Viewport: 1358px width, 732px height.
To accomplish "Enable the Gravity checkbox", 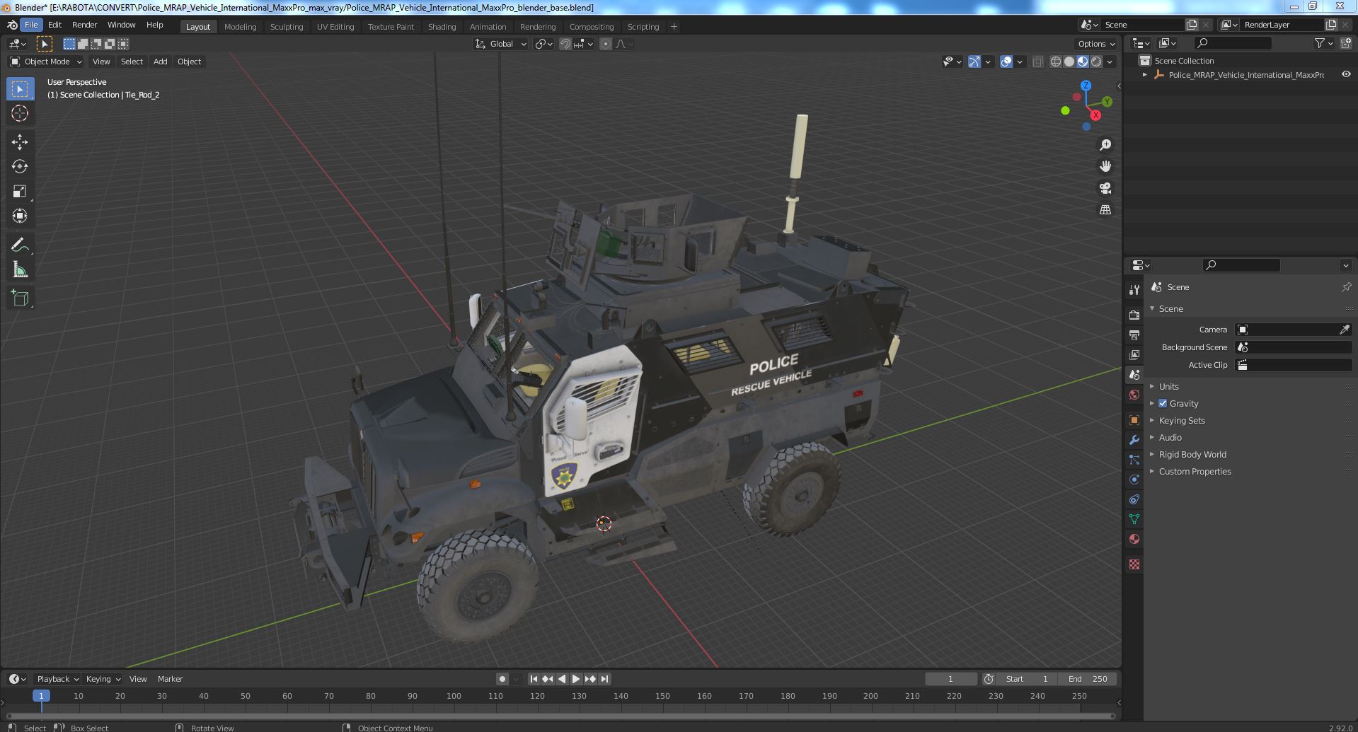I will 1163,403.
